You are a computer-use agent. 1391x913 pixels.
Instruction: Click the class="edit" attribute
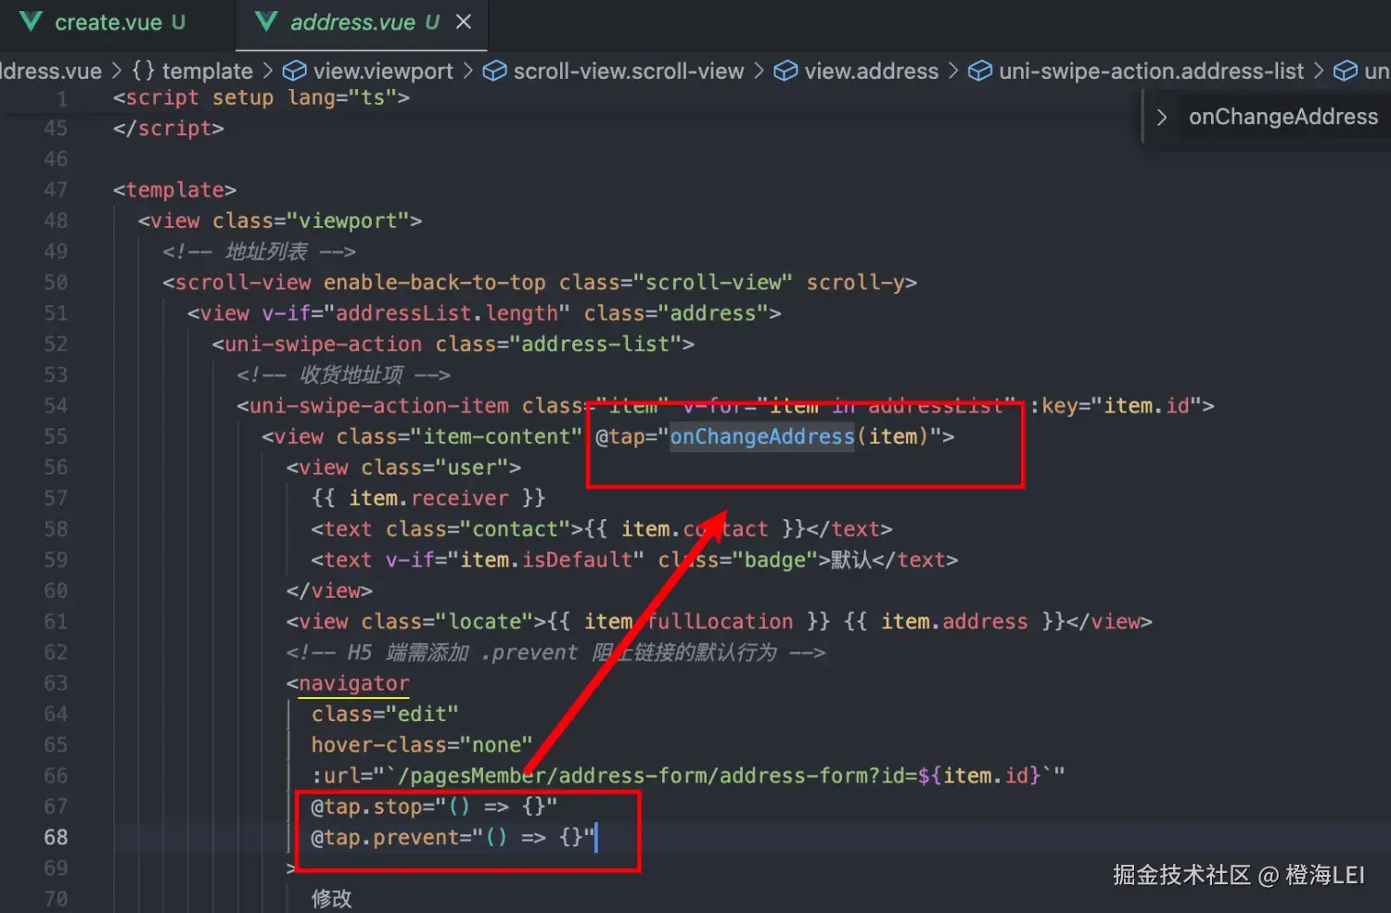click(385, 714)
